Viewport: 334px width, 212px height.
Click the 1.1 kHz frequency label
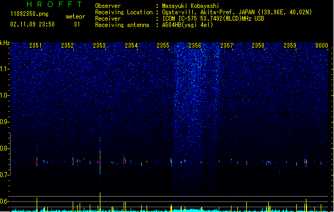point(5,69)
